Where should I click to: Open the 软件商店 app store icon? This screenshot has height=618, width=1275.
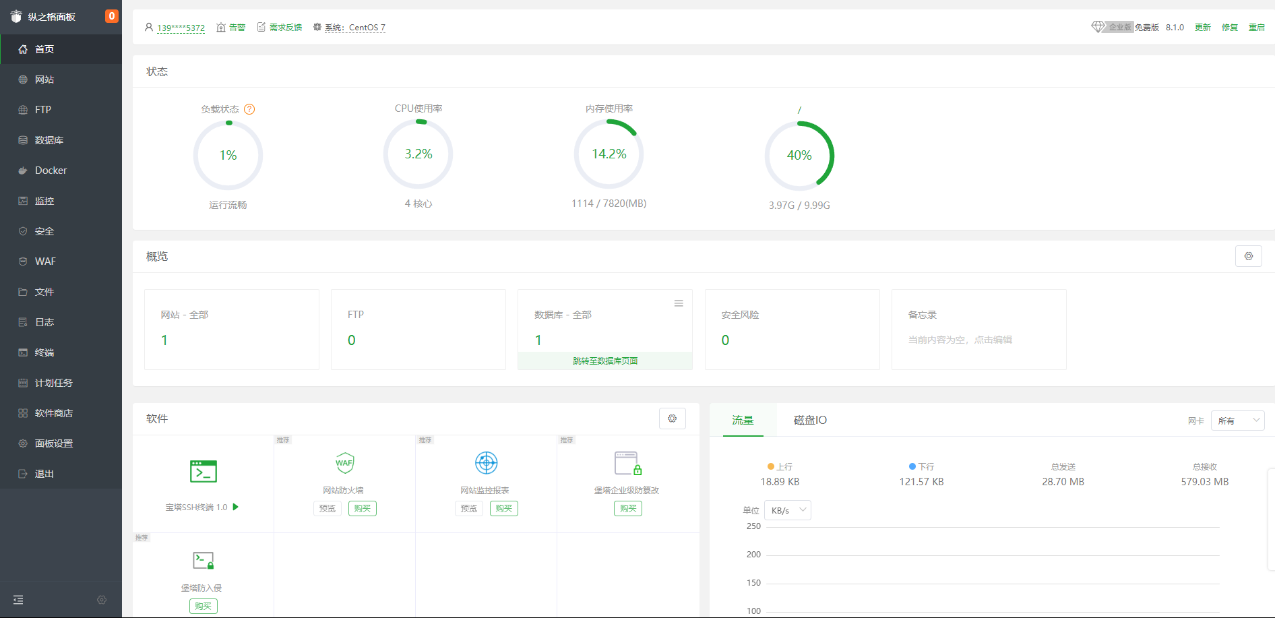click(23, 413)
